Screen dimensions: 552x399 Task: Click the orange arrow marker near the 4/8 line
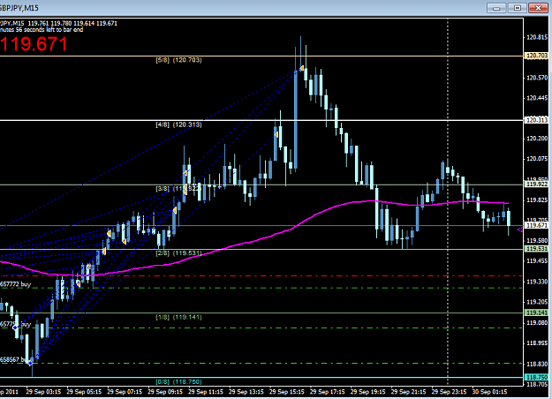276,135
